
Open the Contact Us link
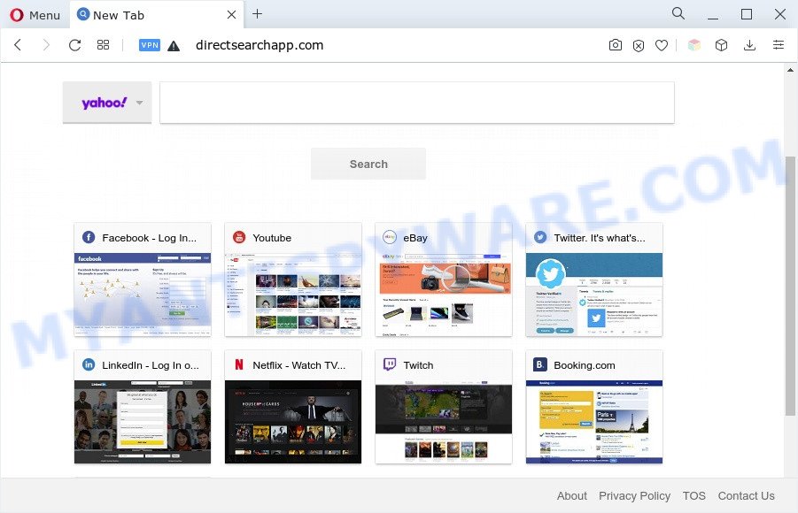[x=746, y=495]
